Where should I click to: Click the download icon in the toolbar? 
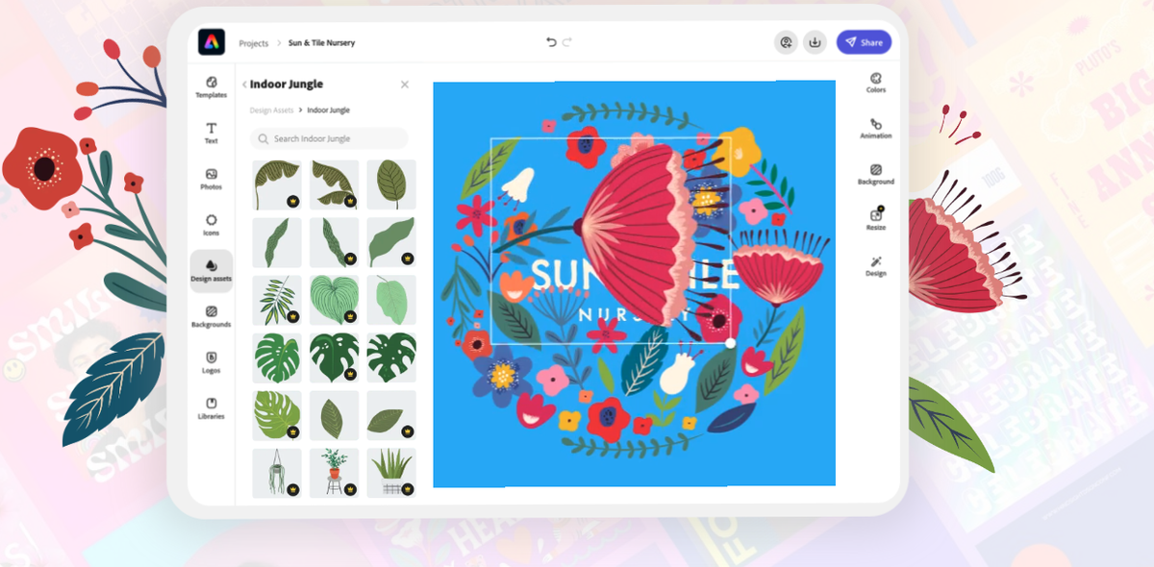coord(815,42)
